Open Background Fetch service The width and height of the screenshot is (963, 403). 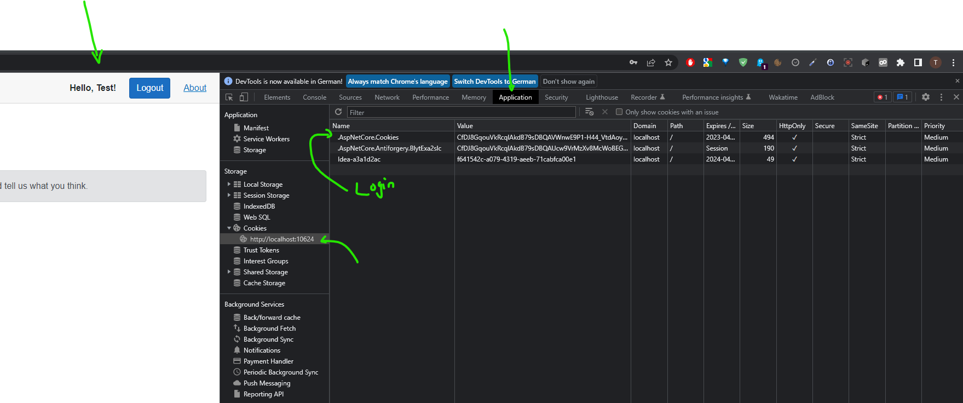click(269, 329)
